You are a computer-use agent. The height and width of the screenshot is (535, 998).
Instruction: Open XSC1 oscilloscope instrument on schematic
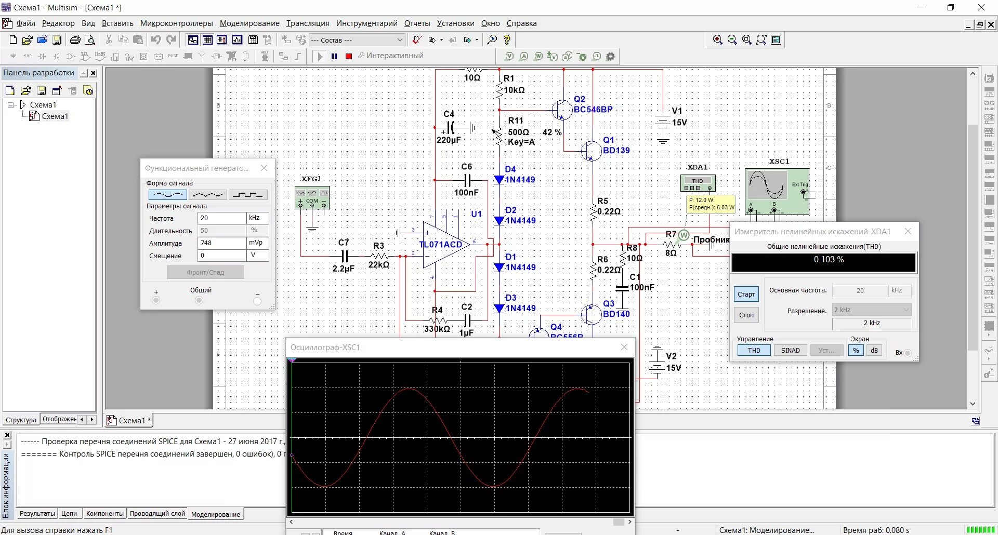(777, 191)
